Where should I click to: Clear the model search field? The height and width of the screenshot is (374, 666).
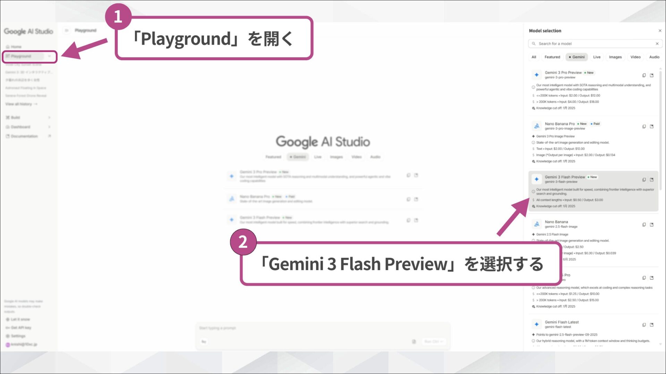point(657,44)
